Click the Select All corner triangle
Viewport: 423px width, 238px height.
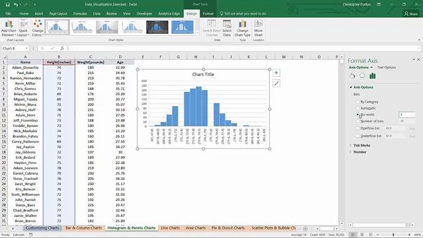pyautogui.click(x=5, y=57)
